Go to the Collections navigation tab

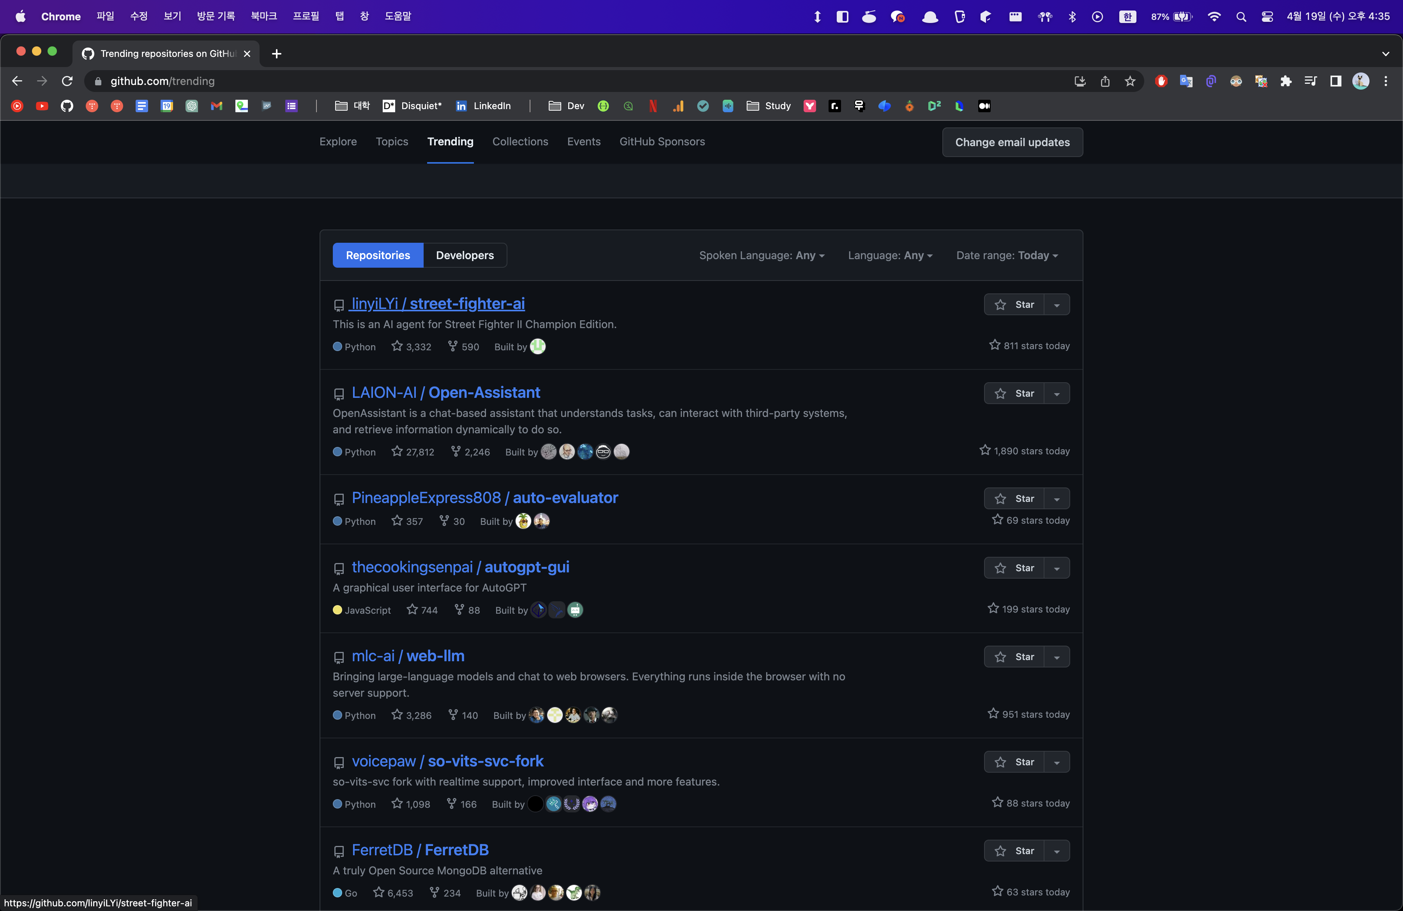[520, 142]
